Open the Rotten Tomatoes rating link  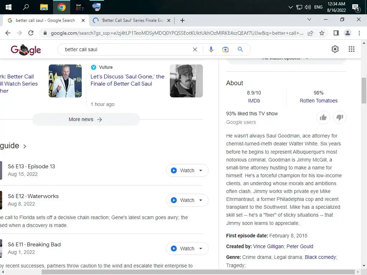point(319,101)
